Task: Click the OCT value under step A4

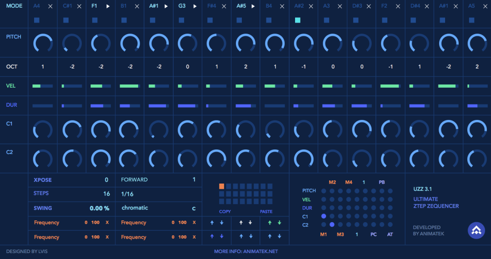Action: (x=43, y=67)
